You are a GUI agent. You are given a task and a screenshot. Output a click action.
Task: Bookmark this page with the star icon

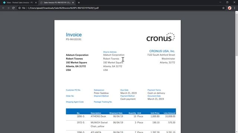click(223, 8)
